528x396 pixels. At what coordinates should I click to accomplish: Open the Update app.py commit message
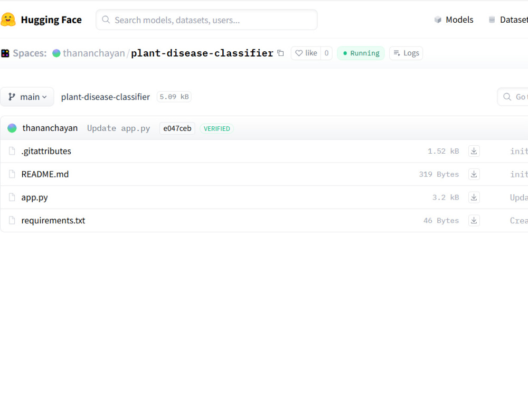[118, 128]
